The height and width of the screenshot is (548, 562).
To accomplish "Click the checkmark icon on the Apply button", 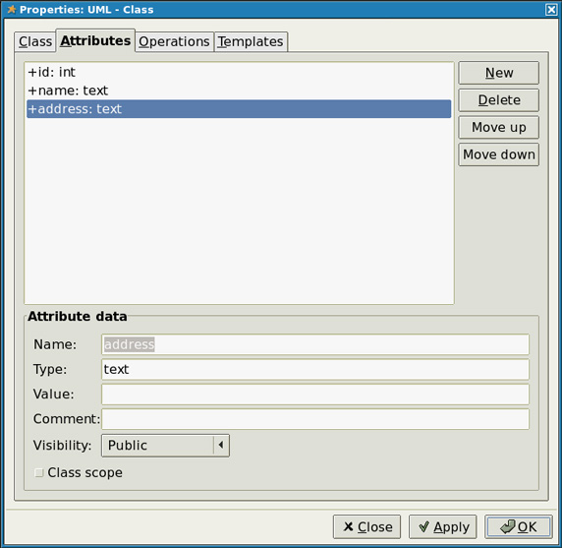I will pos(424,526).
